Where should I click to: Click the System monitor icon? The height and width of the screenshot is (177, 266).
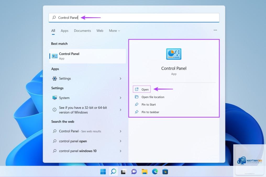(55, 98)
